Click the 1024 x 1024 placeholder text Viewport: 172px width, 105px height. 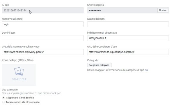click(x=19, y=79)
